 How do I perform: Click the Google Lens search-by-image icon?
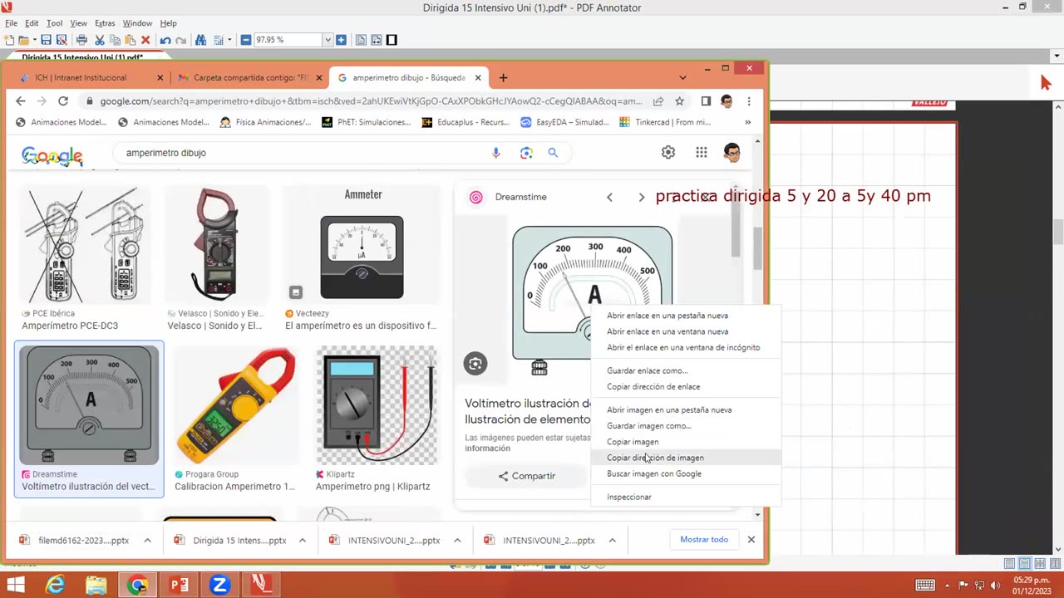coord(526,153)
